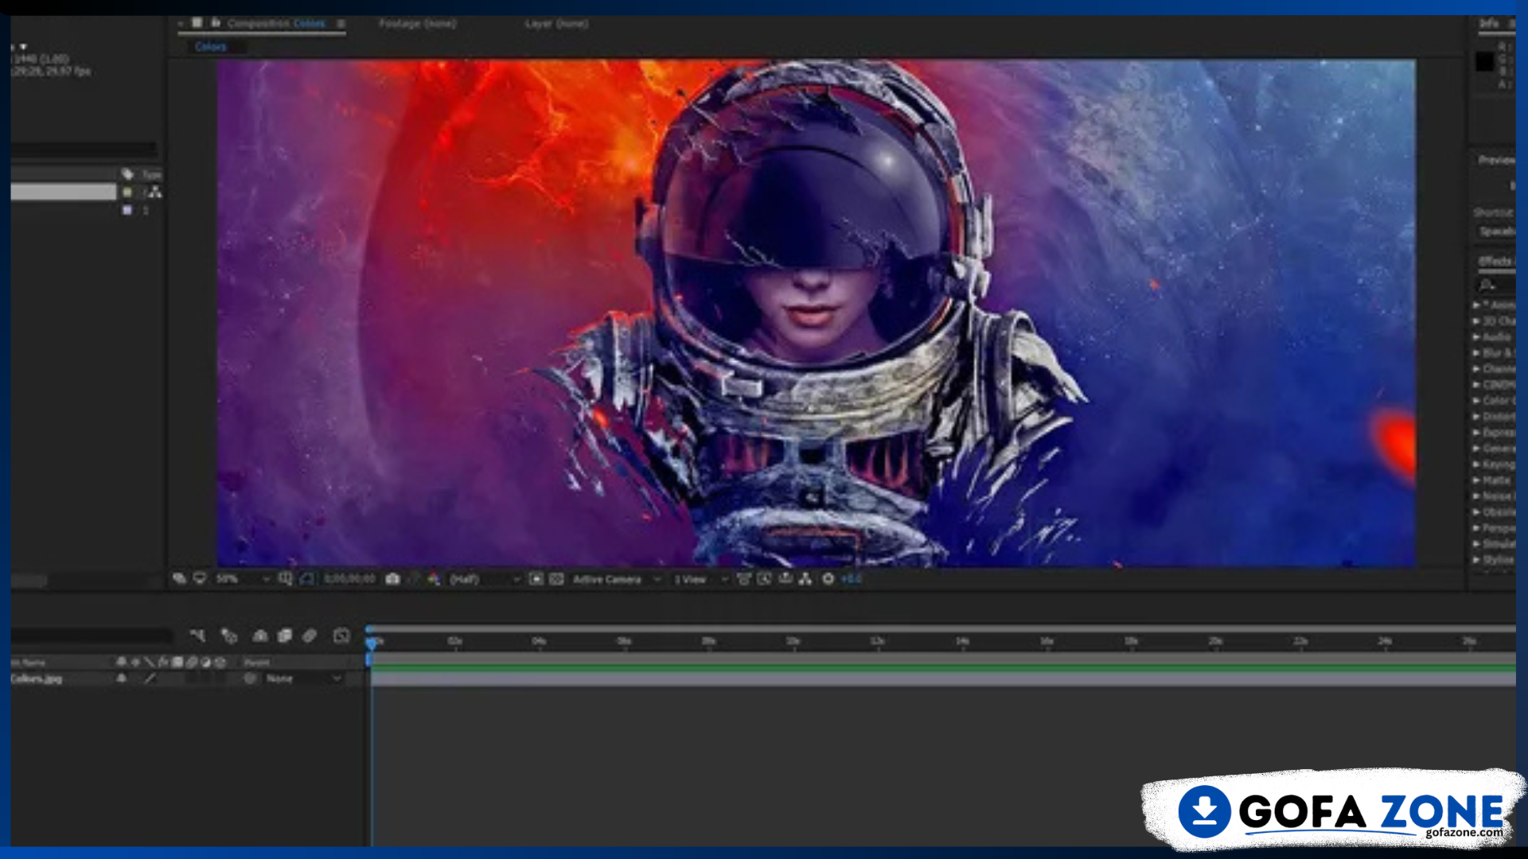1528x859 pixels.
Task: Click the label tag icon in Project panel
Action: tap(127, 174)
